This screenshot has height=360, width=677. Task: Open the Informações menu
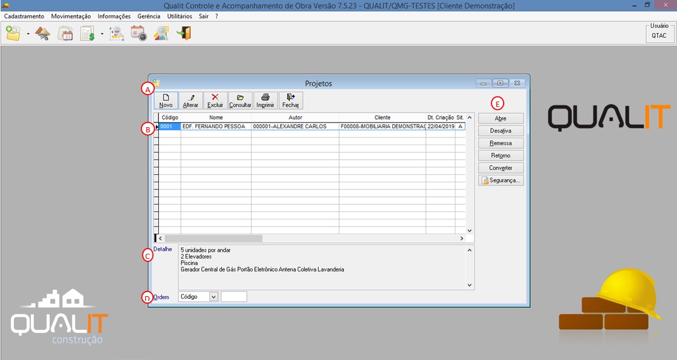pos(114,16)
